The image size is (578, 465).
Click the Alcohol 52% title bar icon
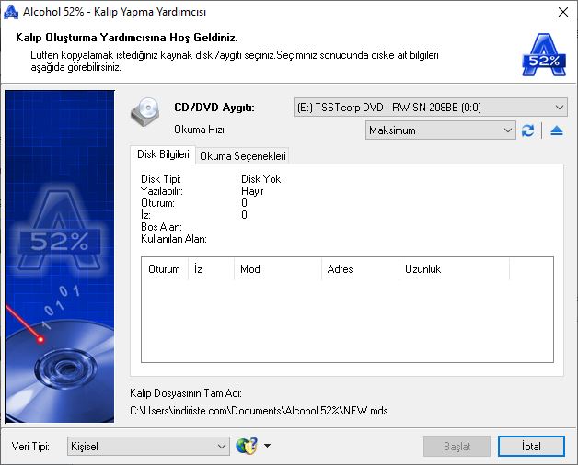11,12
